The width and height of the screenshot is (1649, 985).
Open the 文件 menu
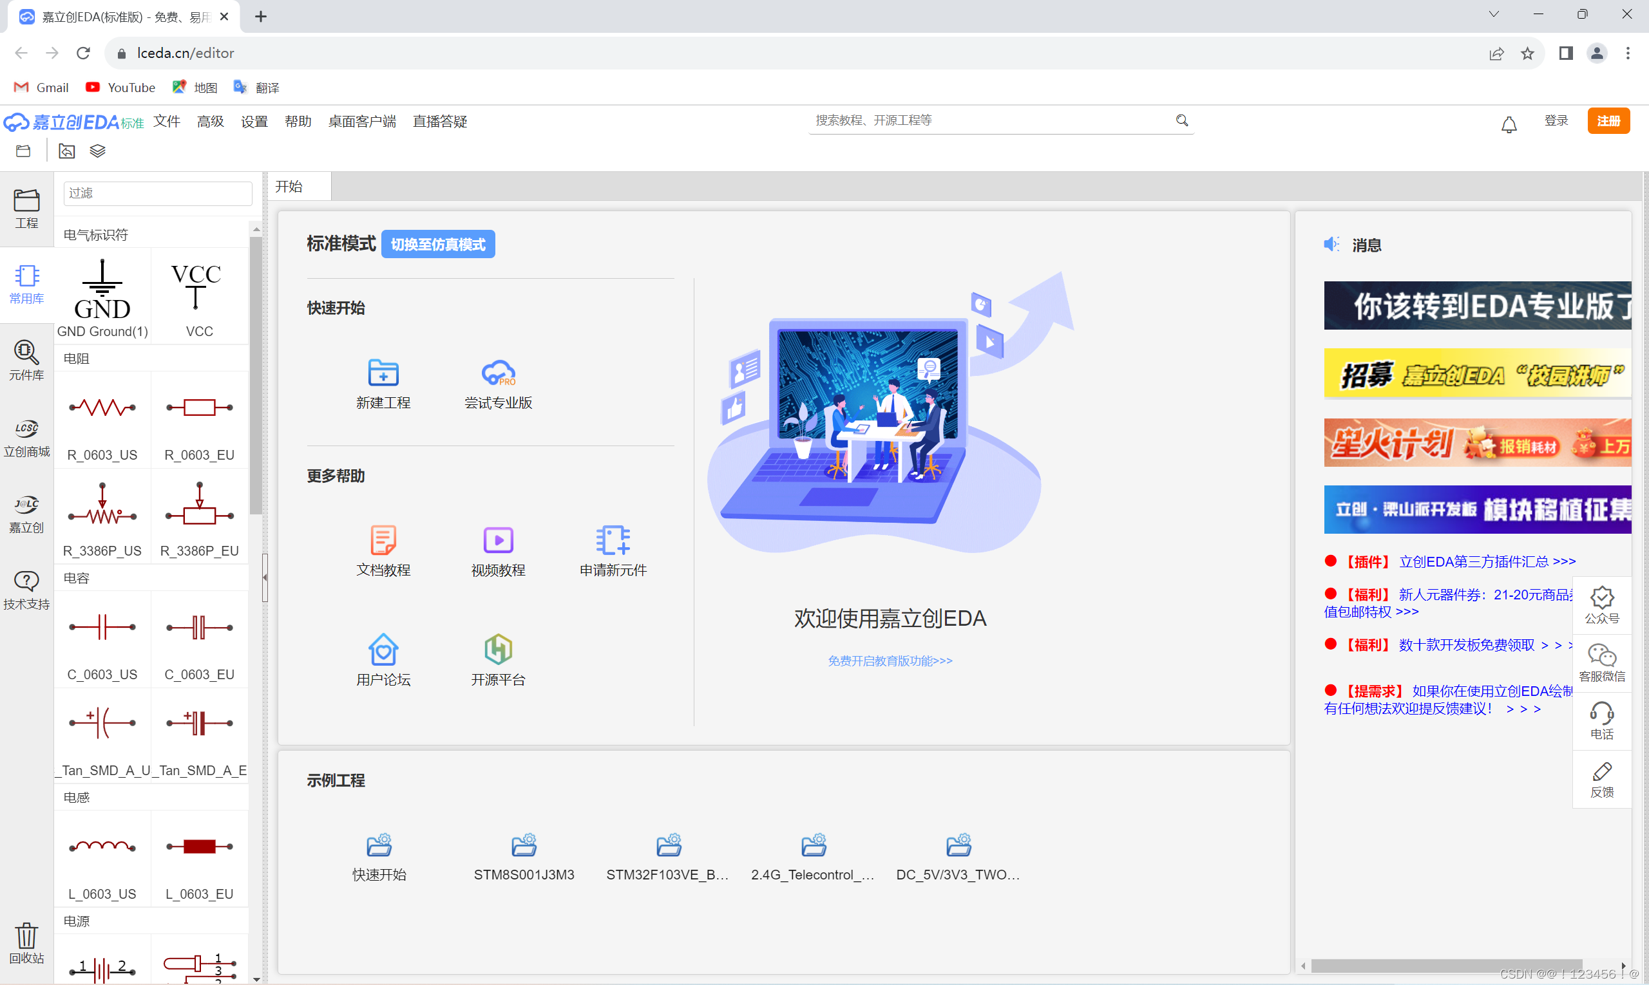point(167,122)
